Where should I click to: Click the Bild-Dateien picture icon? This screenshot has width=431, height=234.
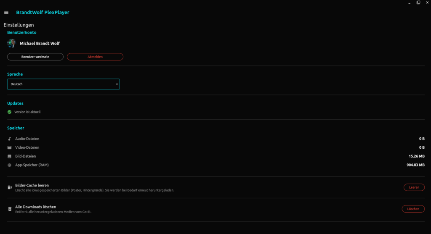10,156
